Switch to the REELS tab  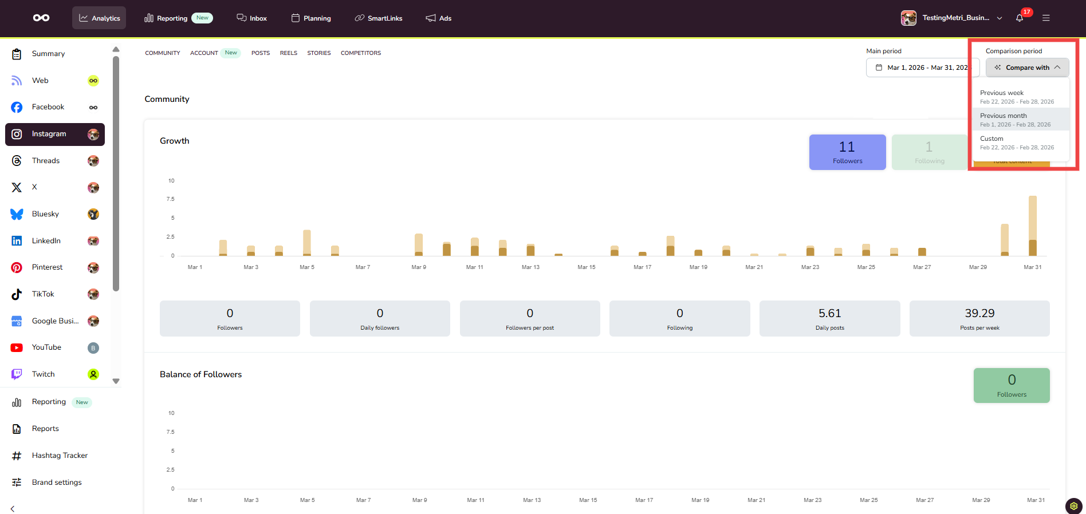coord(289,53)
